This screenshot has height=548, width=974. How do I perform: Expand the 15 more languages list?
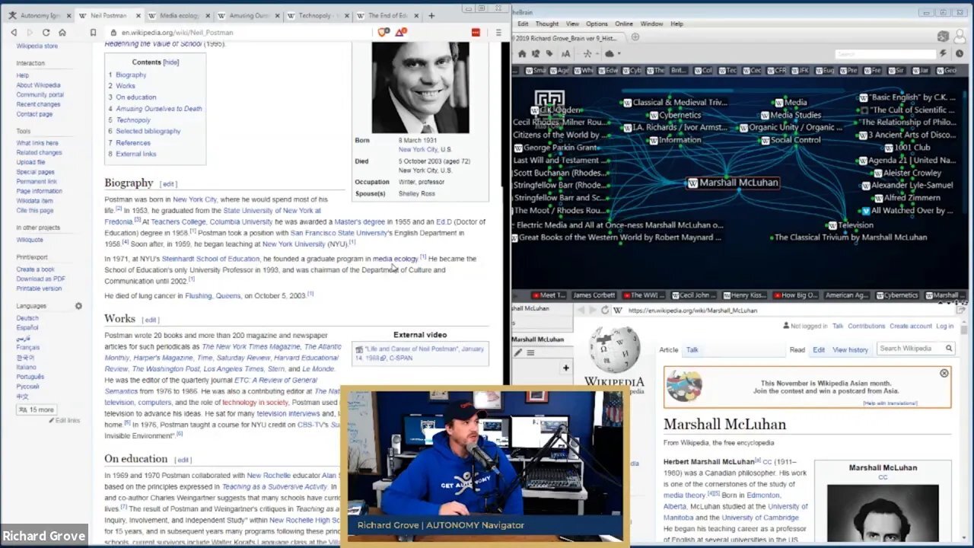coord(36,409)
